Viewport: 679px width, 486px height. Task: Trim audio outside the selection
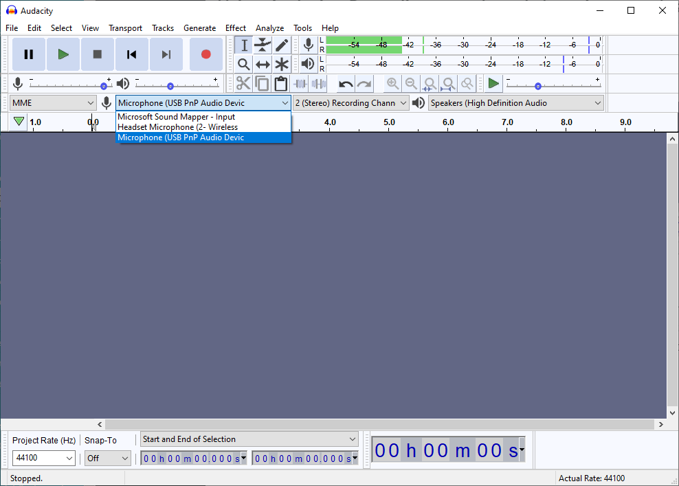tap(300, 84)
